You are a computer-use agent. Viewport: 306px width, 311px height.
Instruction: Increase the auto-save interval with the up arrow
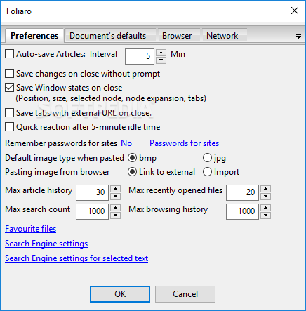[x=161, y=53]
